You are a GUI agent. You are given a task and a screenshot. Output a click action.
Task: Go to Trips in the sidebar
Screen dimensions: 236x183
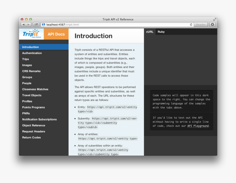44,59
